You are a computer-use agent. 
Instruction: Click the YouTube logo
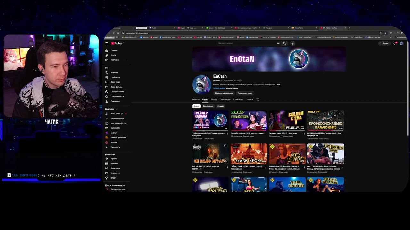[117, 43]
